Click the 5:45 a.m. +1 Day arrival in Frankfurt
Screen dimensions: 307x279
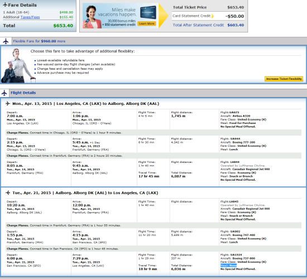86,142
